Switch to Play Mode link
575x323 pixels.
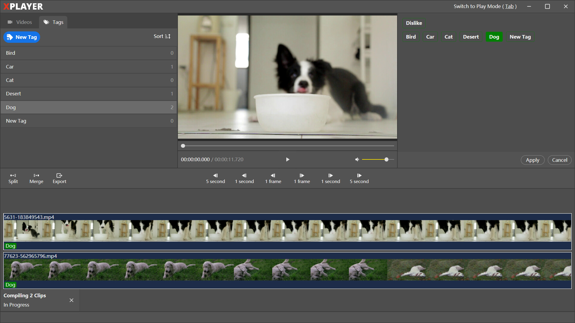pyautogui.click(x=485, y=6)
